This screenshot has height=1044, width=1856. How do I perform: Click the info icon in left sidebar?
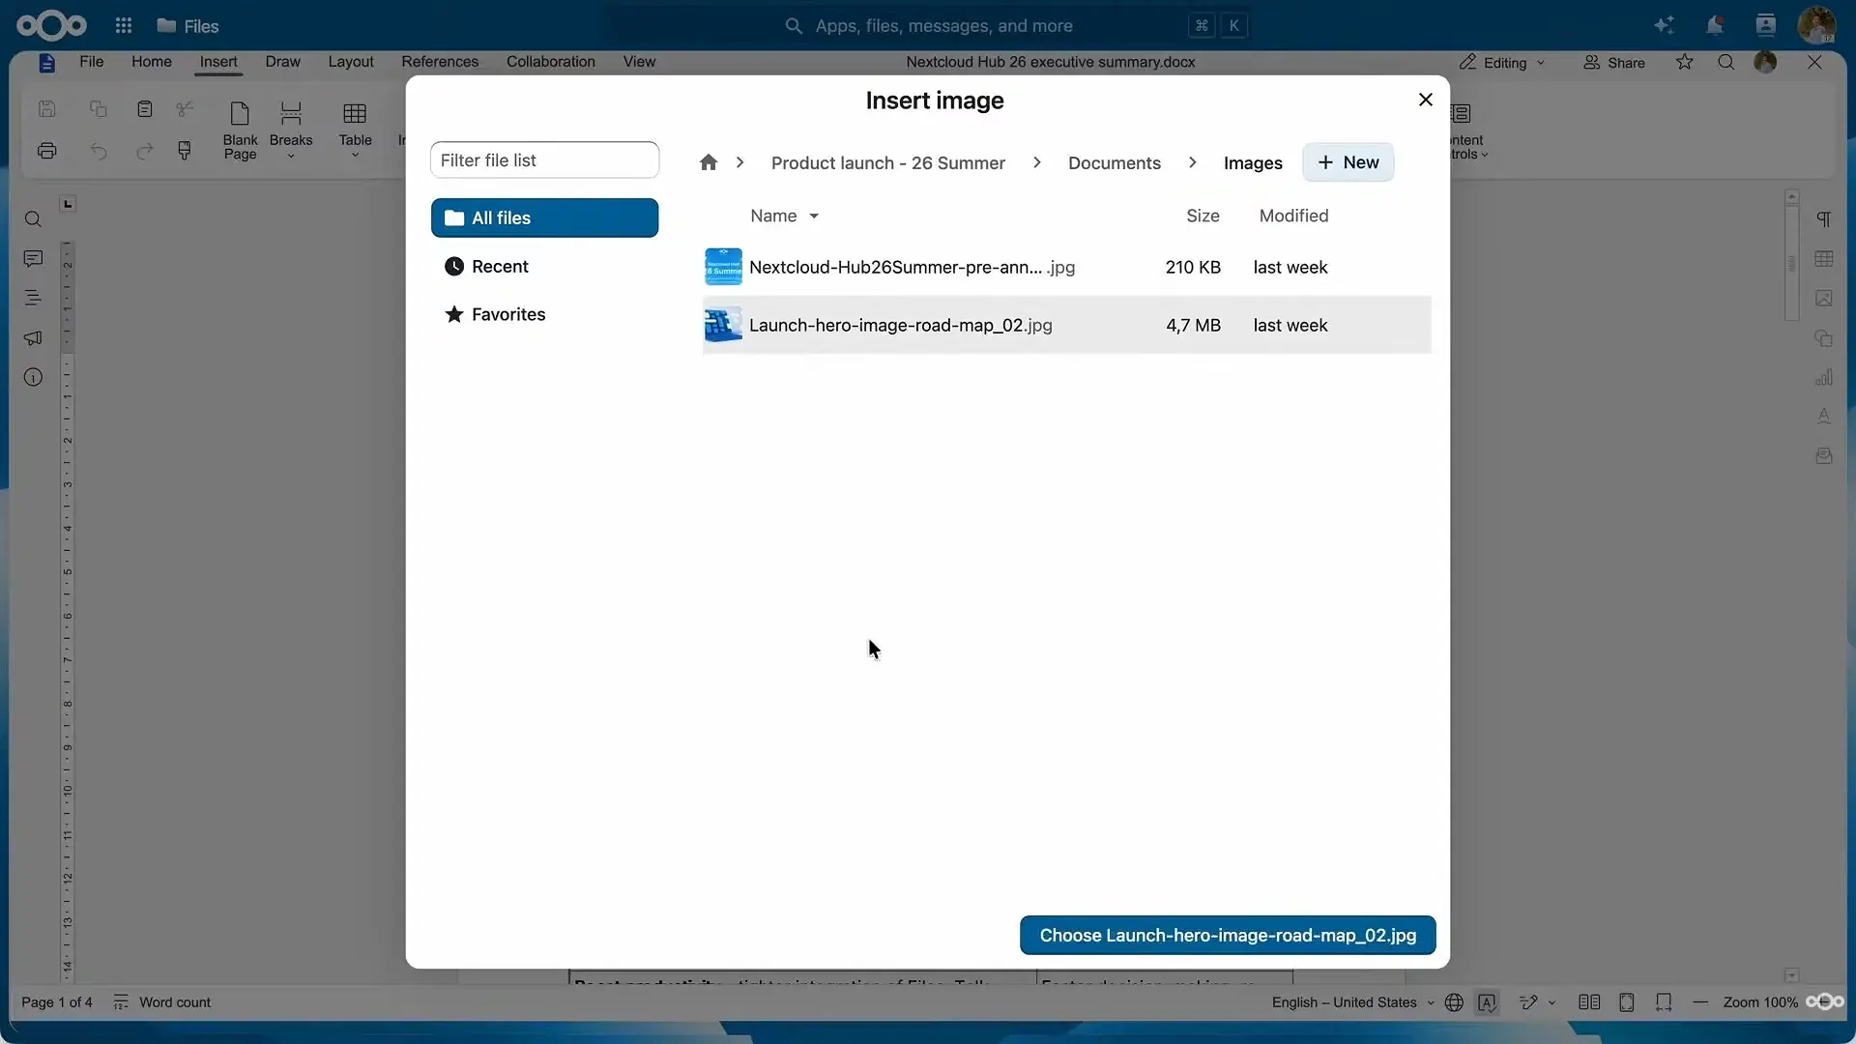(33, 377)
